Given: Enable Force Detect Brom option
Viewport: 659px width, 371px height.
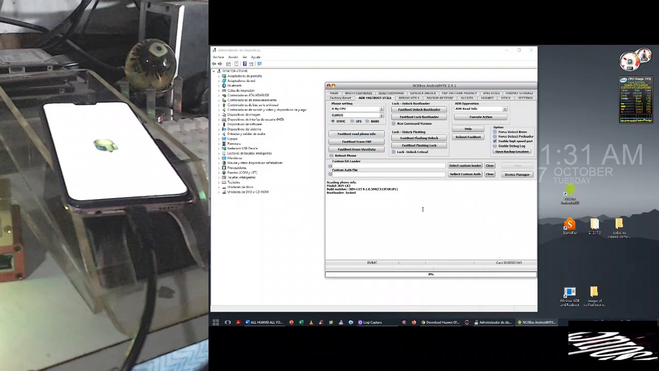Looking at the screenshot, I should 495,132.
